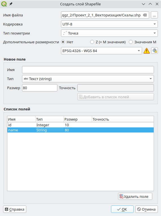Click the Размер column header
161x216 pixels.
pyautogui.click(x=78, y=119)
